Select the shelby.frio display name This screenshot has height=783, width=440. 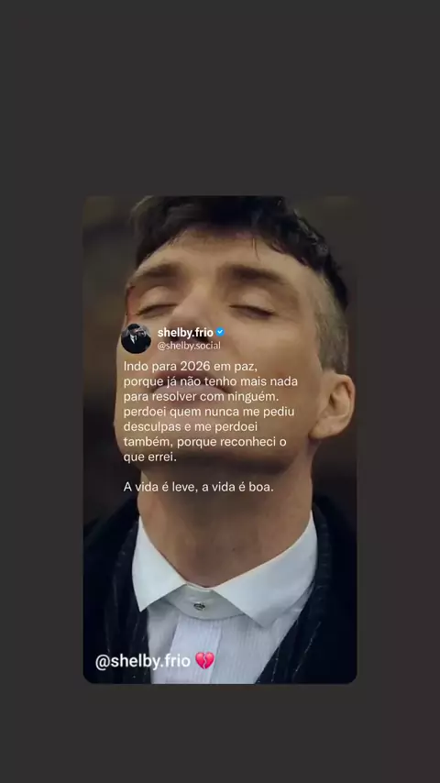[x=185, y=333]
